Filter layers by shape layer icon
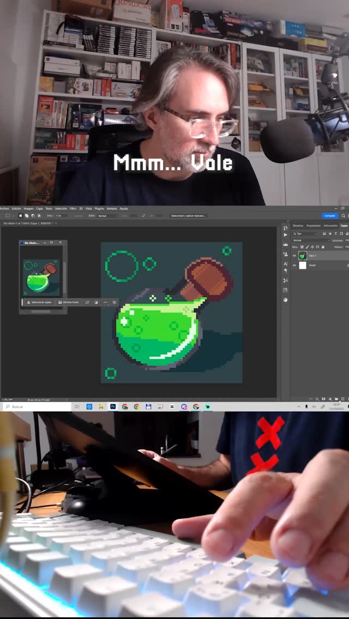The height and width of the screenshot is (619, 349). coord(341,234)
